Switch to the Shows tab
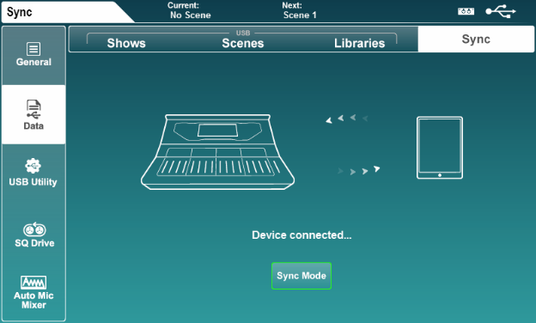The width and height of the screenshot is (536, 323). 126,43
